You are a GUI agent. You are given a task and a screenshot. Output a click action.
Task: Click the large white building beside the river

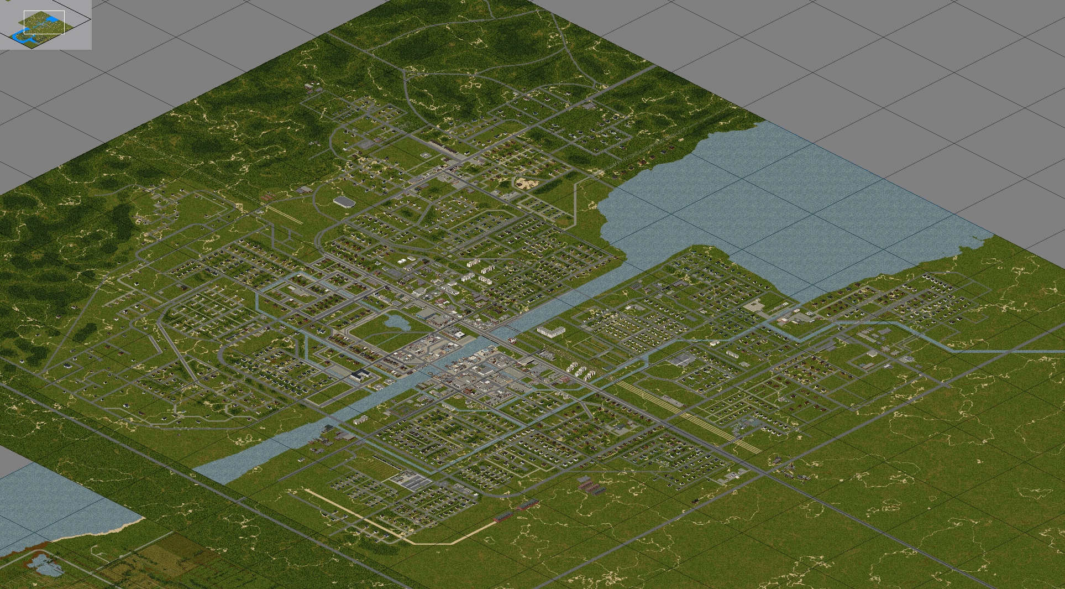[551, 331]
